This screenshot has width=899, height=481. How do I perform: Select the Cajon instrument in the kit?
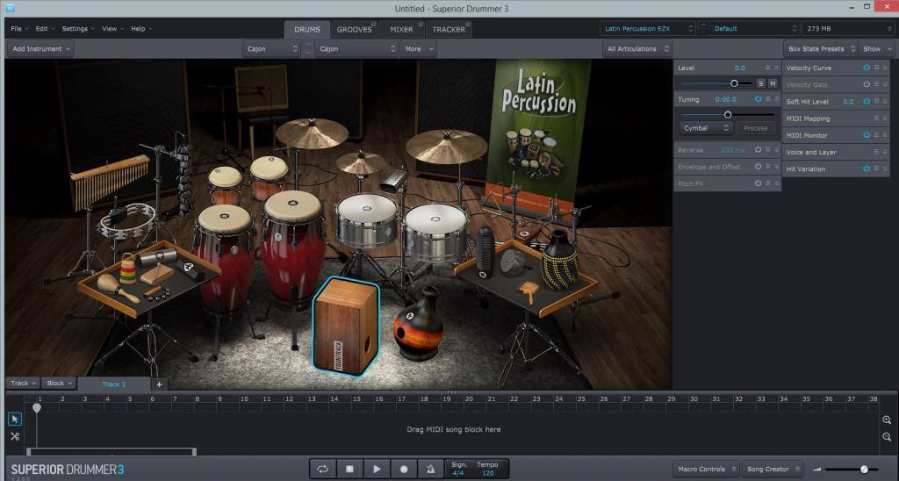tap(345, 325)
